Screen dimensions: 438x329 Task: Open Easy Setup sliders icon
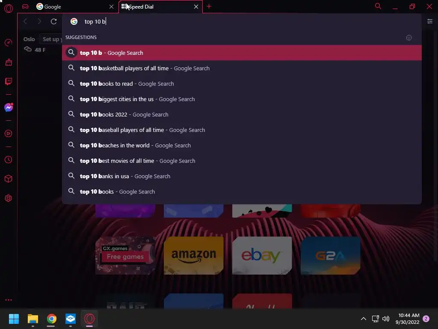[430, 21]
